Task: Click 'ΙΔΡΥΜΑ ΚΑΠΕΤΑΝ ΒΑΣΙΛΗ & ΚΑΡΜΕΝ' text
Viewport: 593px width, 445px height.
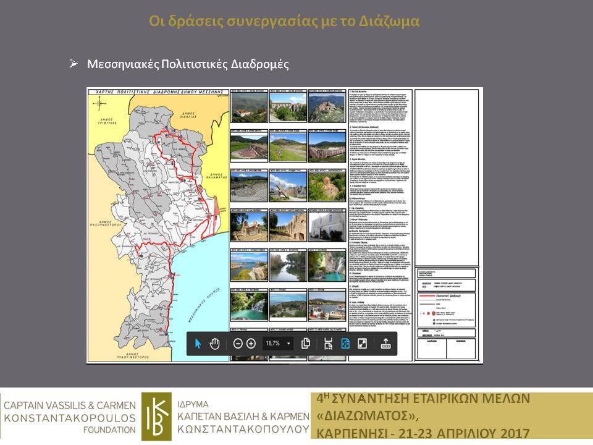Action: 243,410
